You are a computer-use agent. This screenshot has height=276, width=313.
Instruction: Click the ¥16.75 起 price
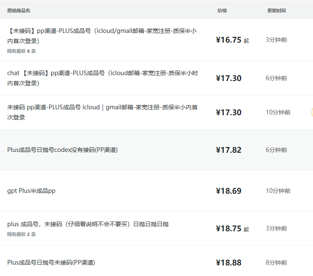(232, 40)
